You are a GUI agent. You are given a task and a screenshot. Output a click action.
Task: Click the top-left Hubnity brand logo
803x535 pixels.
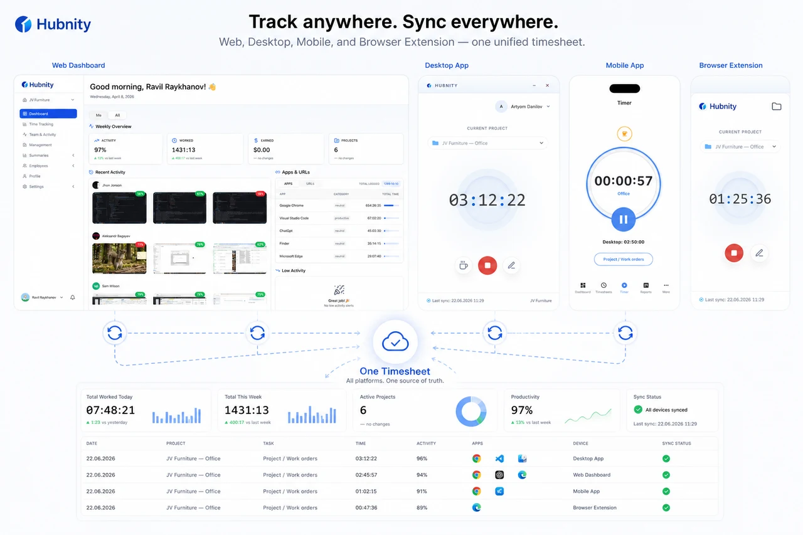[53, 24]
